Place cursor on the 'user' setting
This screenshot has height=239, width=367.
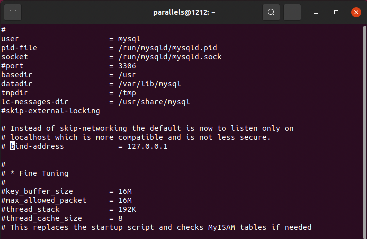click(x=10, y=39)
